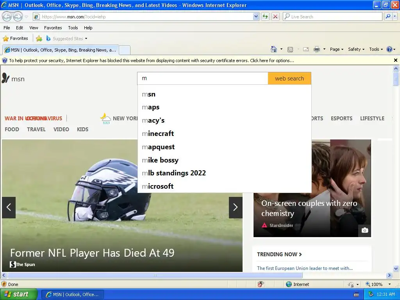Open the search provider dropdown arrow

(x=395, y=16)
